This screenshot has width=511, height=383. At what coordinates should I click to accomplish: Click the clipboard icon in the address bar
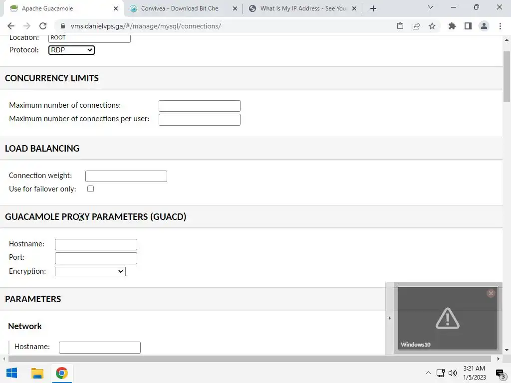point(400,26)
